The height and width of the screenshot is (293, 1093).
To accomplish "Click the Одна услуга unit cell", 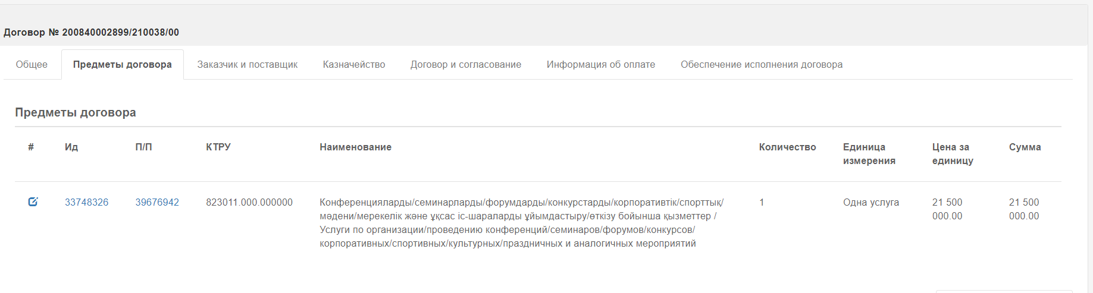I will pyautogui.click(x=870, y=202).
